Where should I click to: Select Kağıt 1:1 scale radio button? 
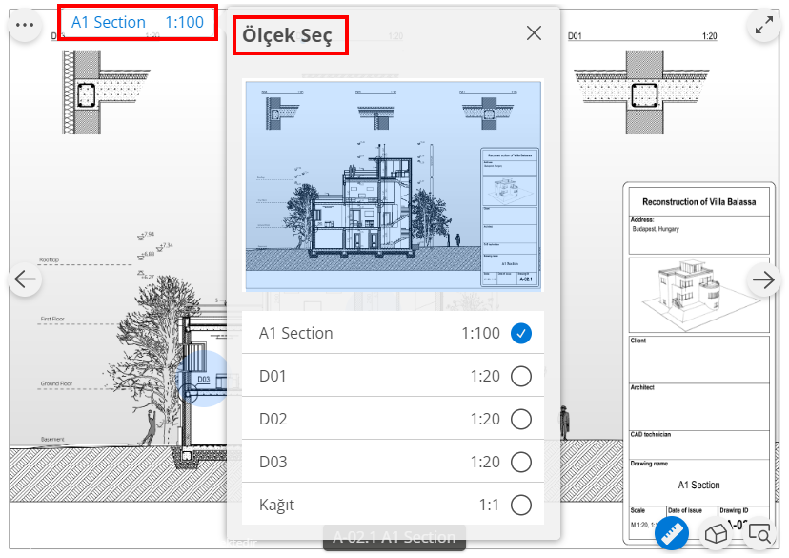[x=521, y=505]
